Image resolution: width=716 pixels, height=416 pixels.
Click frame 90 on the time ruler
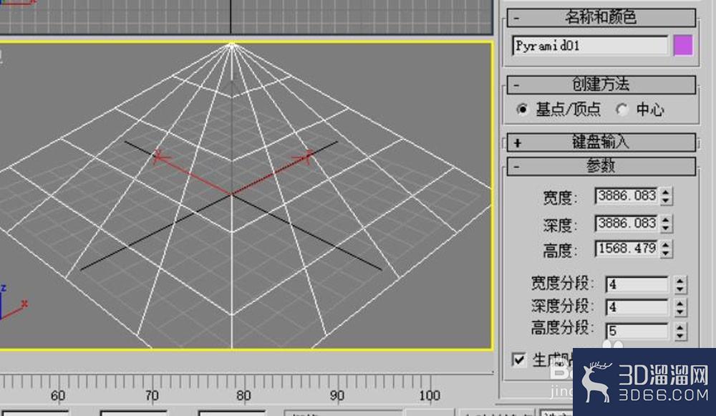pyautogui.click(x=337, y=395)
